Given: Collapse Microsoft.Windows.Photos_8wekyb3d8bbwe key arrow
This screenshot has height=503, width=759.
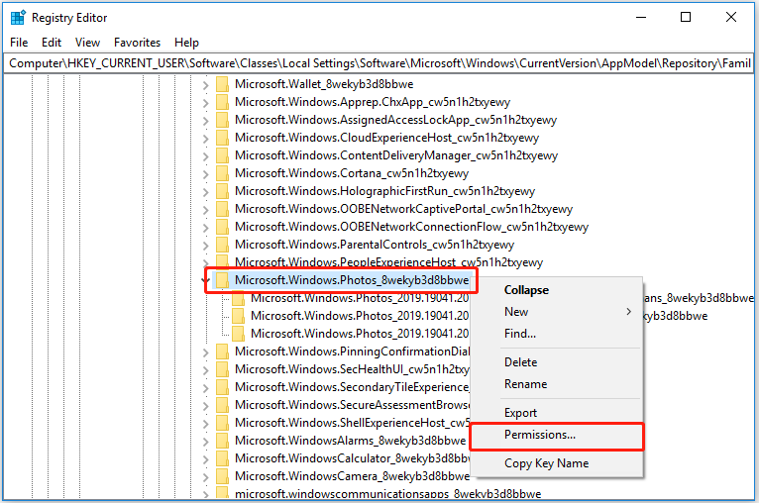Looking at the screenshot, I should coord(206,280).
